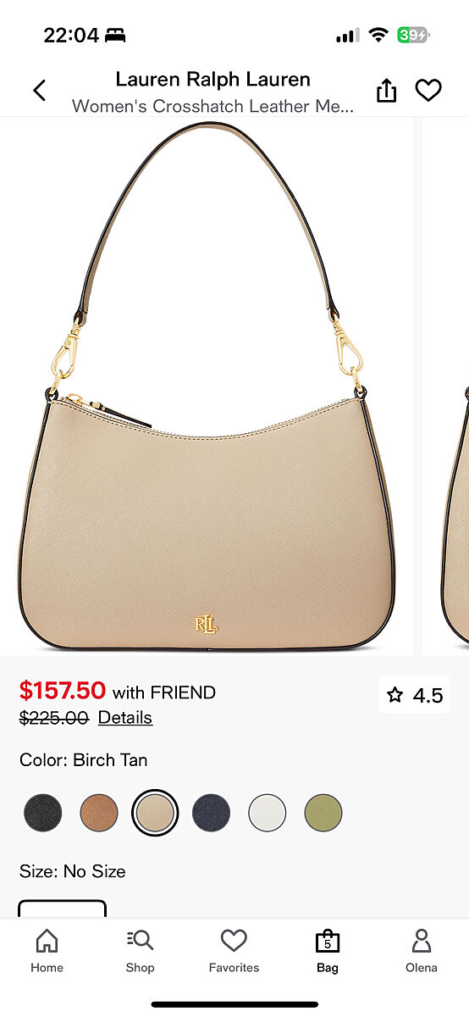Select the black color swatch
This screenshot has width=469, height=1017.
click(x=43, y=813)
